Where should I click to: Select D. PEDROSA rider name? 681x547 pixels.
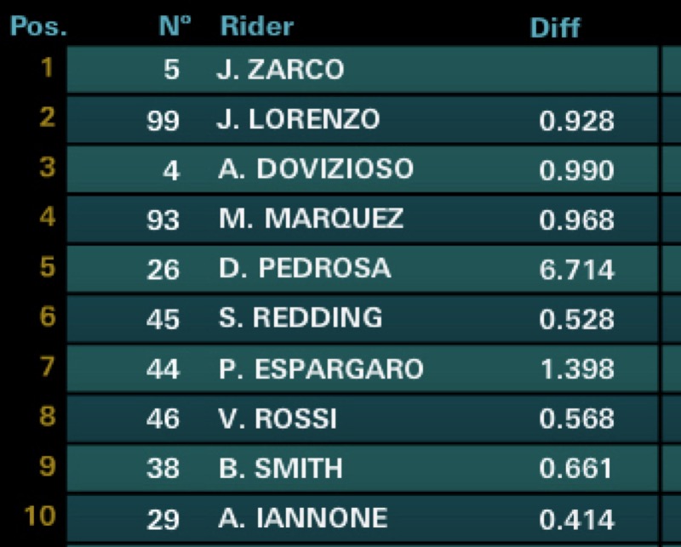pos(304,268)
